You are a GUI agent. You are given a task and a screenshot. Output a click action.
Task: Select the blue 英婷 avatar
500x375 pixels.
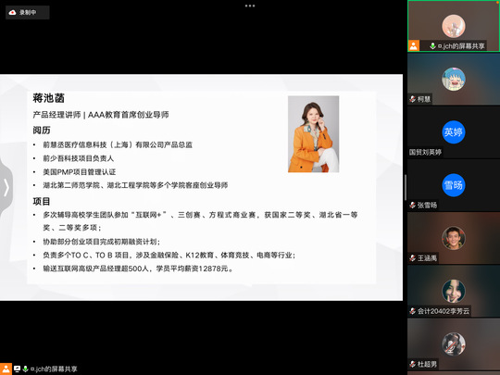pos(454,132)
